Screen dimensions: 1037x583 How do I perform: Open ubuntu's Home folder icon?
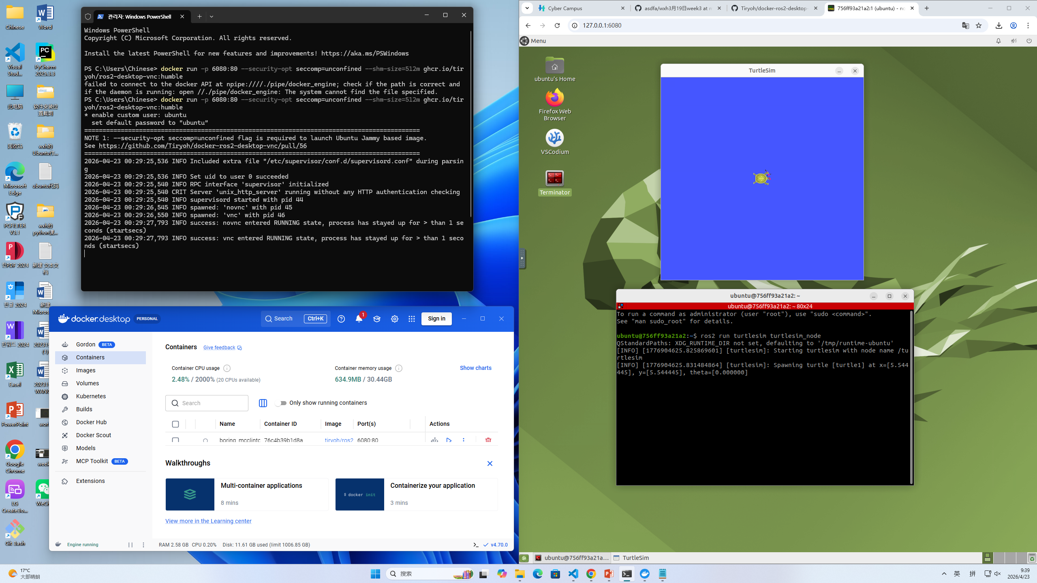pyautogui.click(x=555, y=65)
